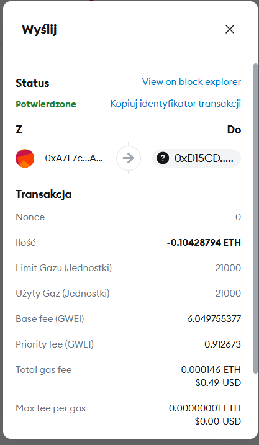The height and width of the screenshot is (445, 259).
Task: Click Kopiuj identyfikator transakcji link
Action: [176, 104]
